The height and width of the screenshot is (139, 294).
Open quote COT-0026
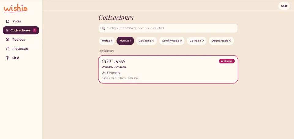(168, 69)
